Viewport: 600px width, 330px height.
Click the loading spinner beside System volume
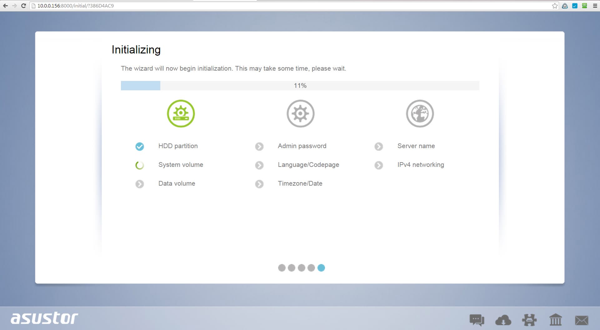click(140, 165)
